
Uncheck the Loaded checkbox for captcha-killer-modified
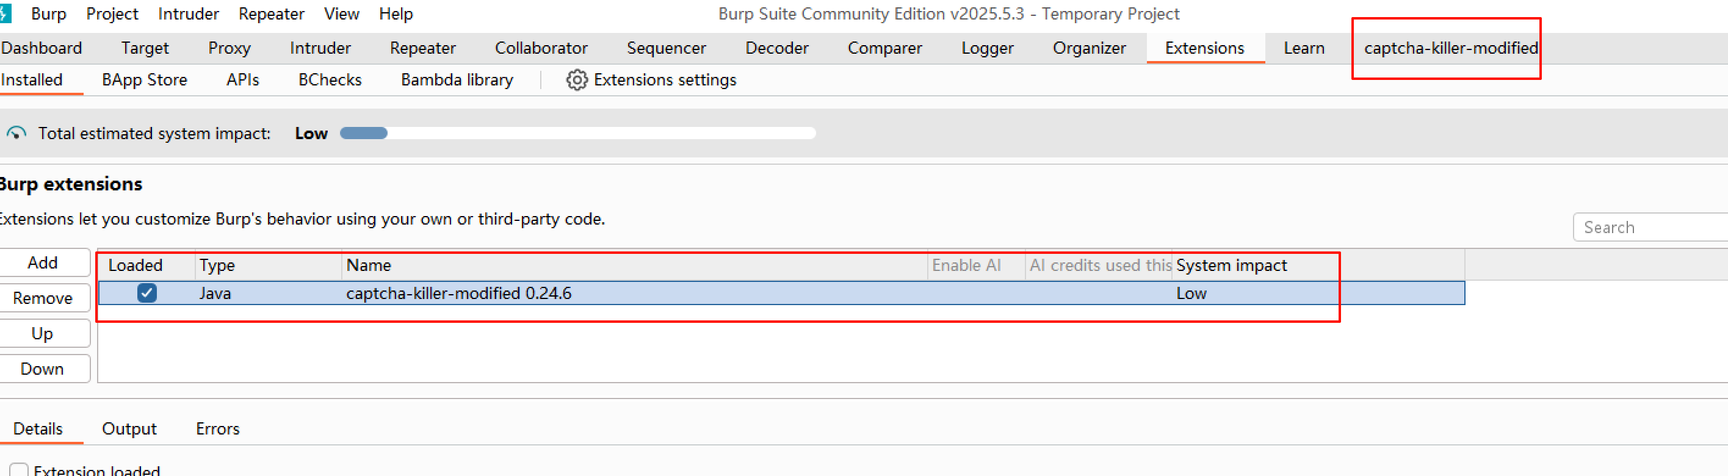147,293
